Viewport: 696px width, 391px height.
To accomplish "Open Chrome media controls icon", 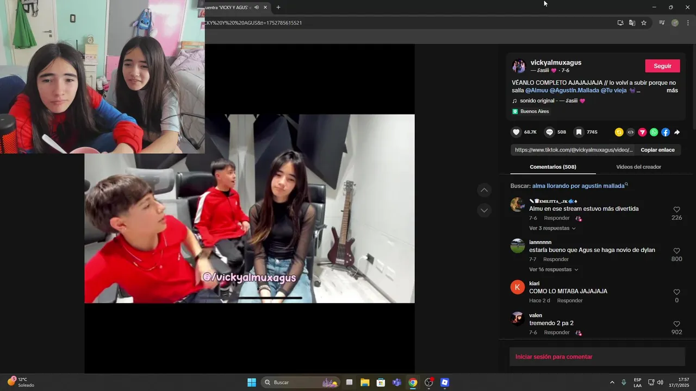I will tap(662, 23).
